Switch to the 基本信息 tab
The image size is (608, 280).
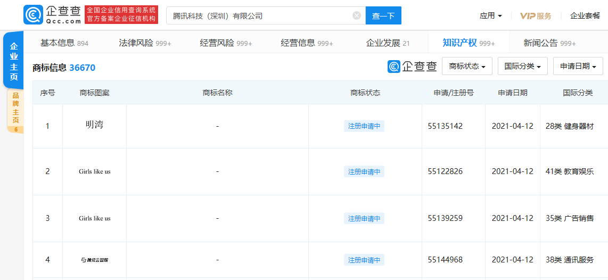click(64, 43)
